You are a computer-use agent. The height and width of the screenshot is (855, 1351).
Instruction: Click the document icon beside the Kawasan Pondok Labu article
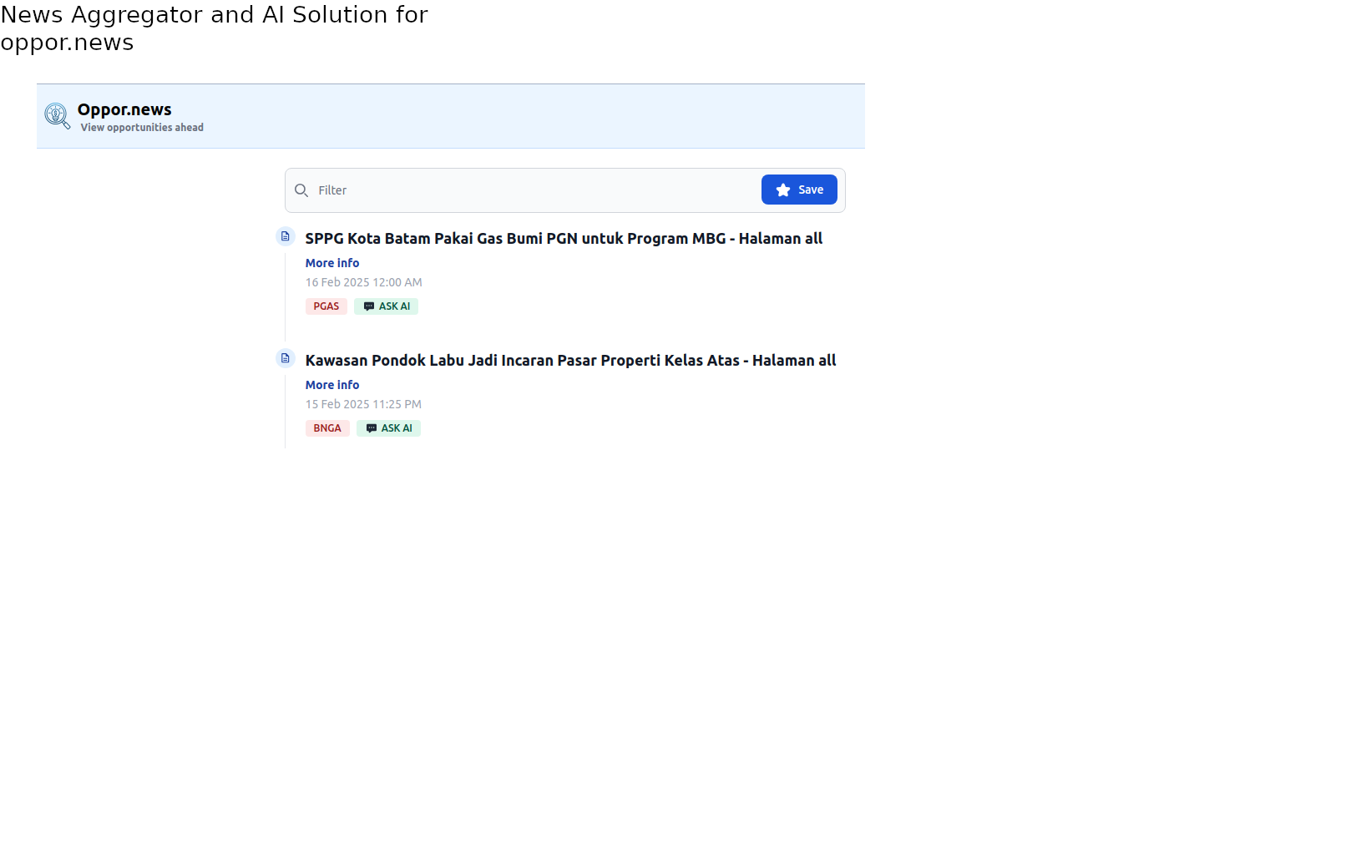pos(286,358)
